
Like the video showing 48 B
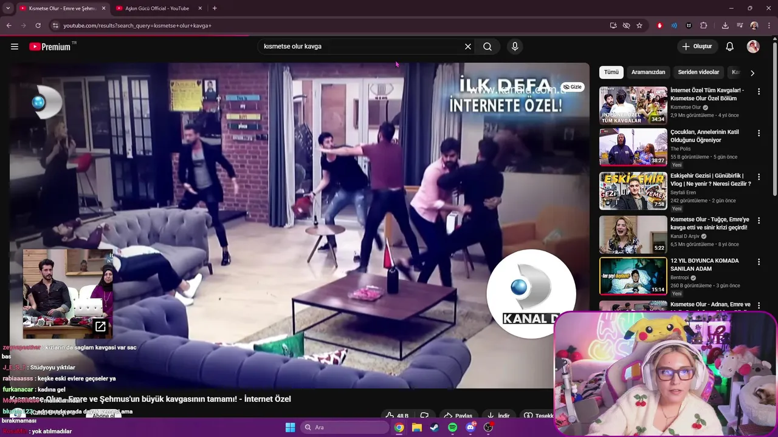[396, 415]
